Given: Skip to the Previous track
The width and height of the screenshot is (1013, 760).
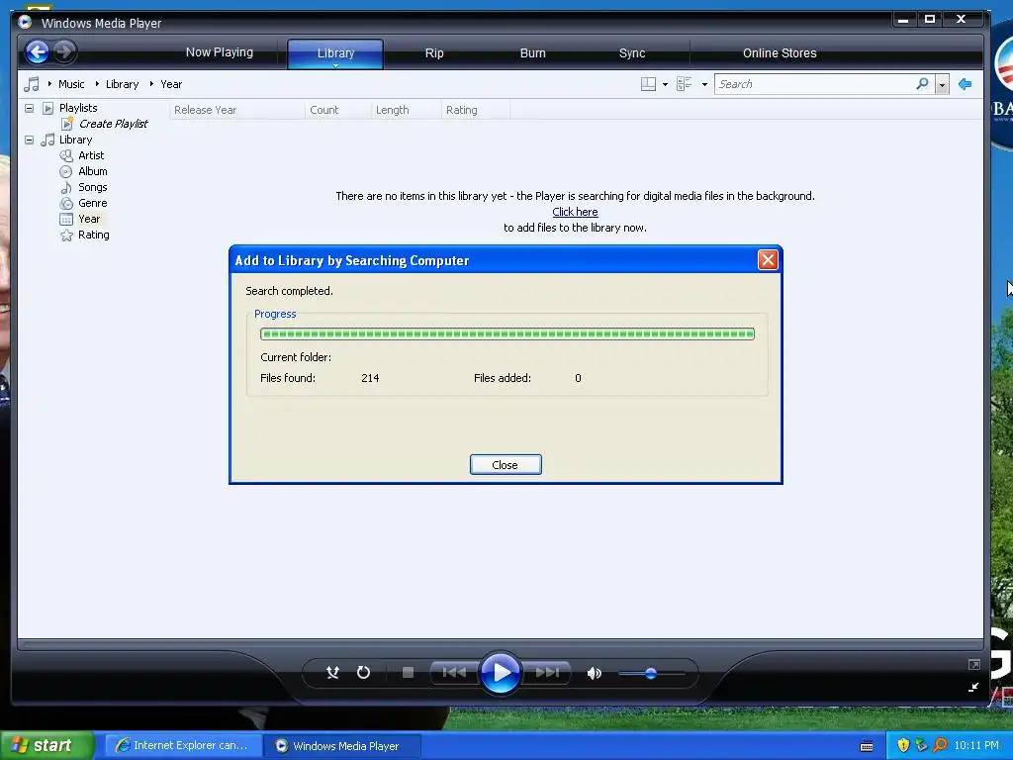Looking at the screenshot, I should pyautogui.click(x=454, y=673).
